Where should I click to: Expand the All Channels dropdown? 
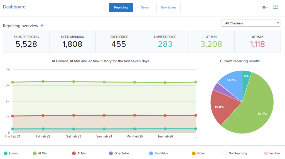251,23
